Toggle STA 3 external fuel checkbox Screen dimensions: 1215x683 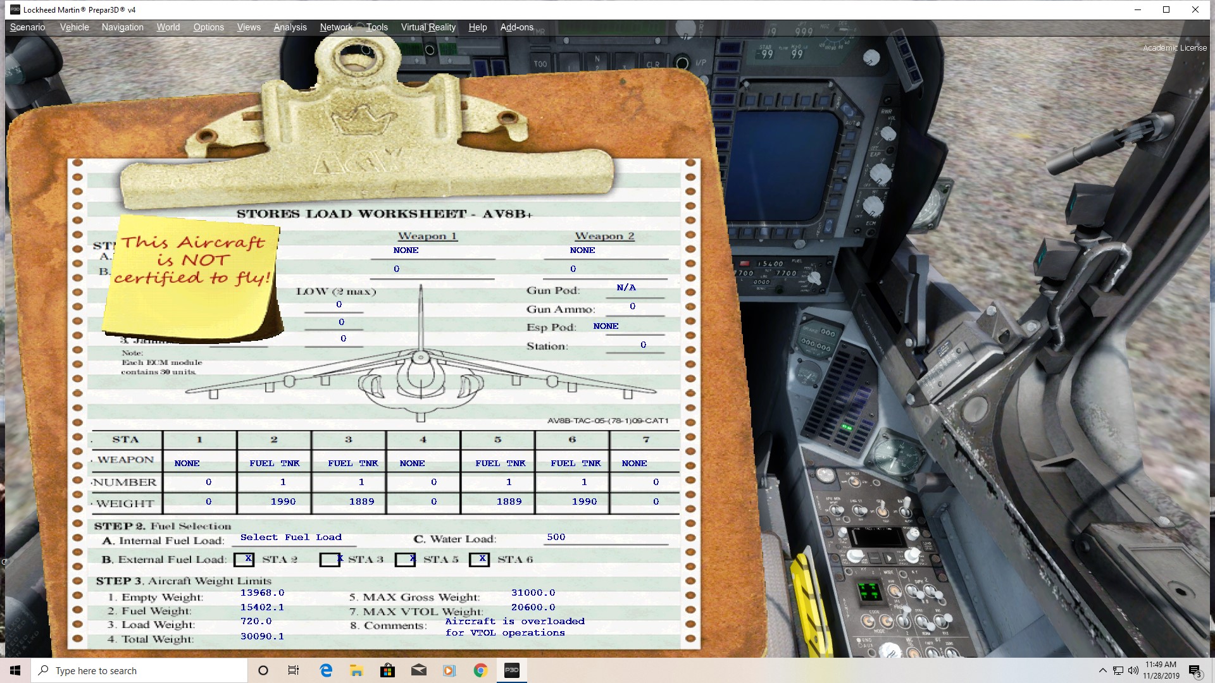click(x=330, y=560)
